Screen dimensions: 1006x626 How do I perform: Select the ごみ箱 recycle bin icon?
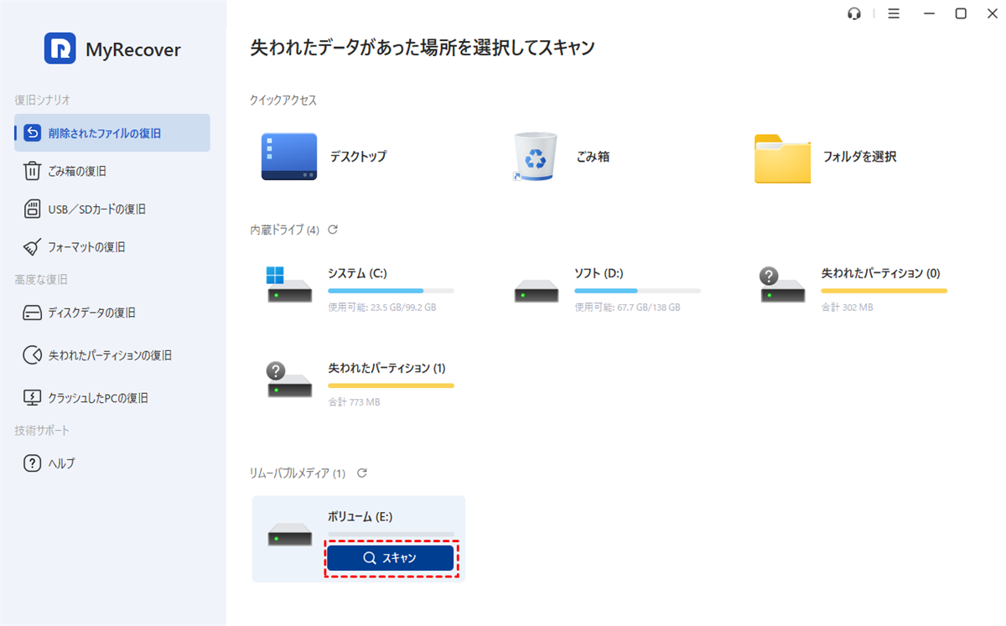(535, 157)
